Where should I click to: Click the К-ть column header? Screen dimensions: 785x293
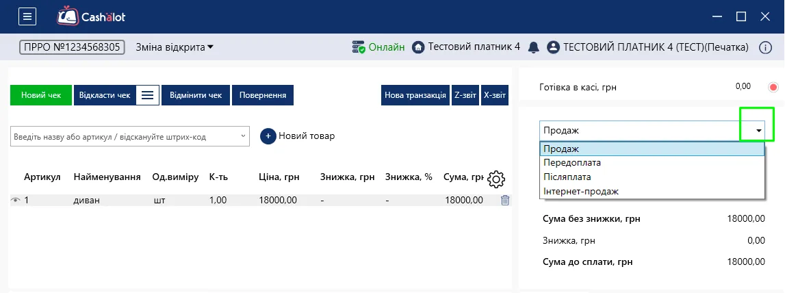click(x=218, y=177)
